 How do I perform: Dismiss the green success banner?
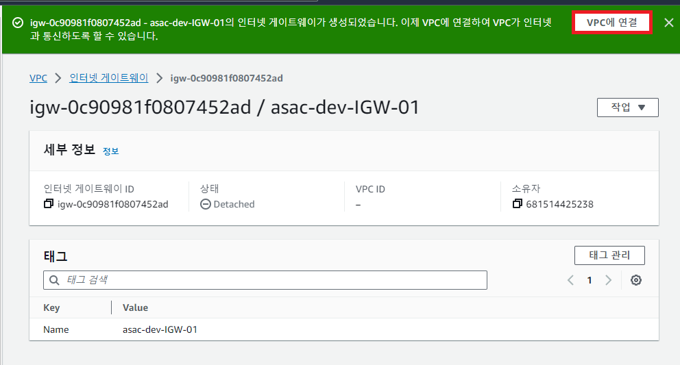tap(669, 23)
